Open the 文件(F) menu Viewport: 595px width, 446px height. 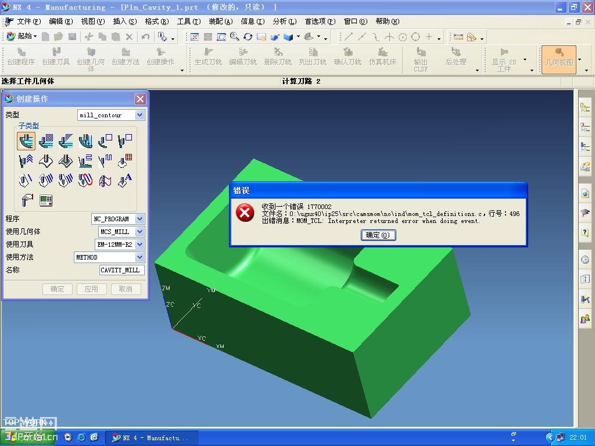(x=29, y=21)
